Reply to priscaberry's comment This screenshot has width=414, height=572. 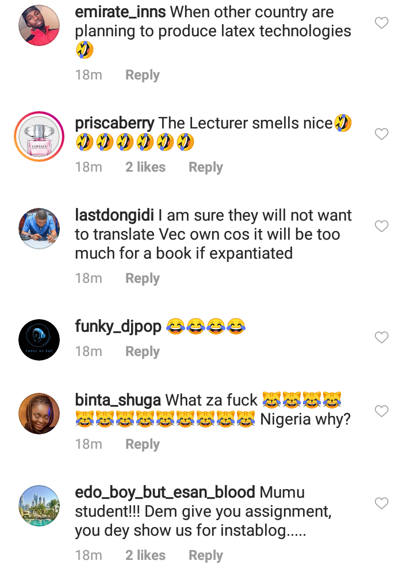[x=206, y=167]
